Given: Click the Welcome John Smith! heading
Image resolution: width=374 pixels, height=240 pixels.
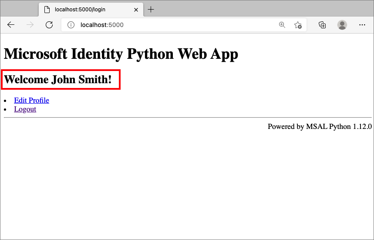Looking at the screenshot, I should pyautogui.click(x=58, y=79).
